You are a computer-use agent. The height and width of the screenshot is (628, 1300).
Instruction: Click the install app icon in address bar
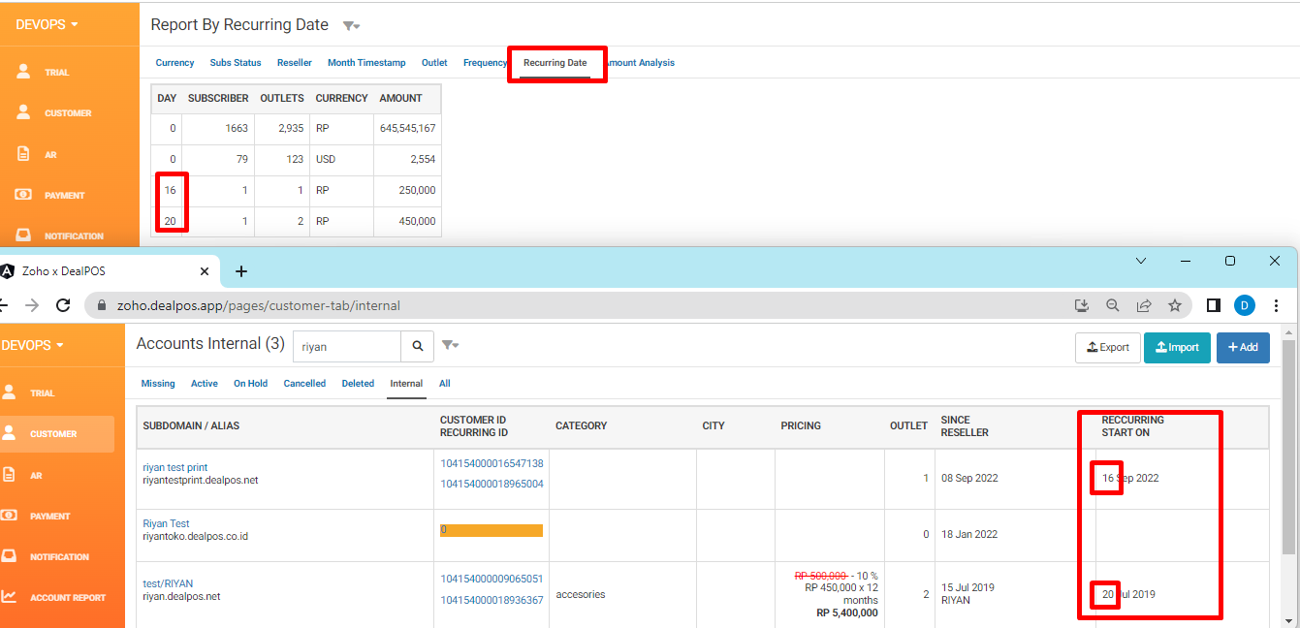click(1082, 305)
